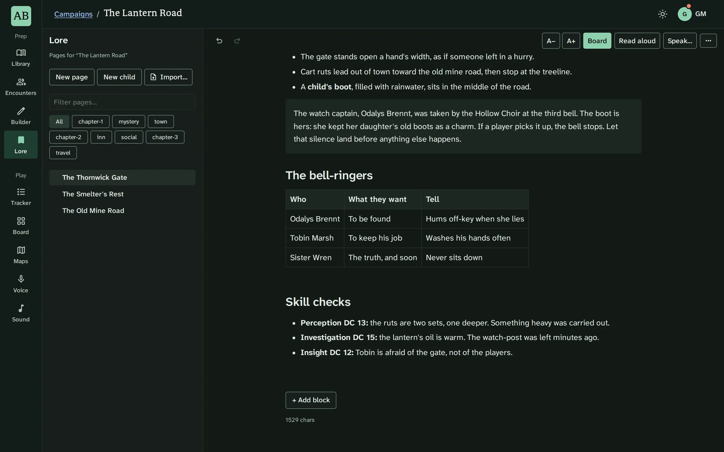Toggle light theme with sun icon
The height and width of the screenshot is (452, 724).
click(x=662, y=14)
